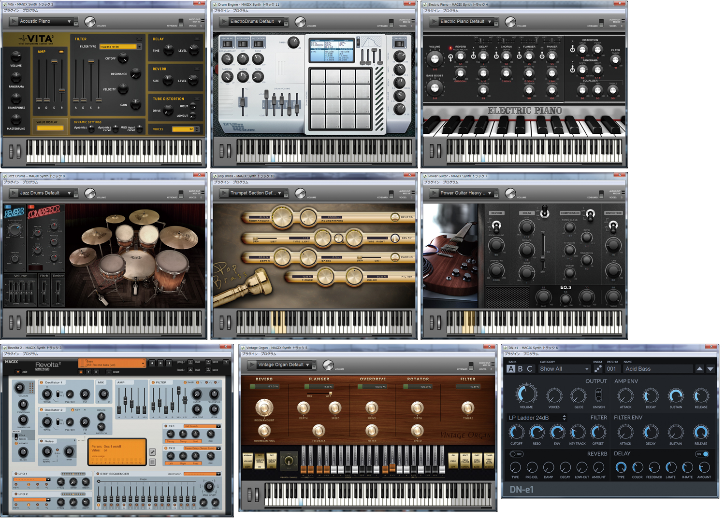Select bank B in DN-e1
This screenshot has height=520, width=725.
click(520, 369)
